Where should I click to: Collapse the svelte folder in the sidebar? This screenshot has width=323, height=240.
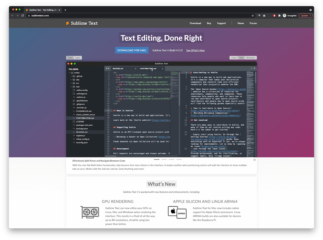(69, 73)
